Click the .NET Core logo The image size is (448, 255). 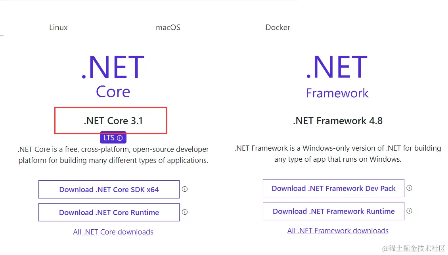point(113,76)
